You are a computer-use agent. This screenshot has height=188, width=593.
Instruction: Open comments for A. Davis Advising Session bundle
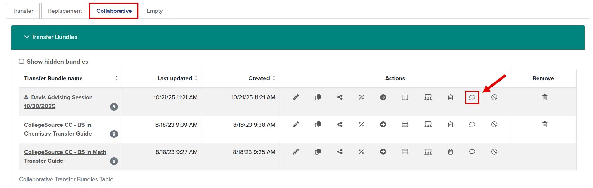(472, 97)
